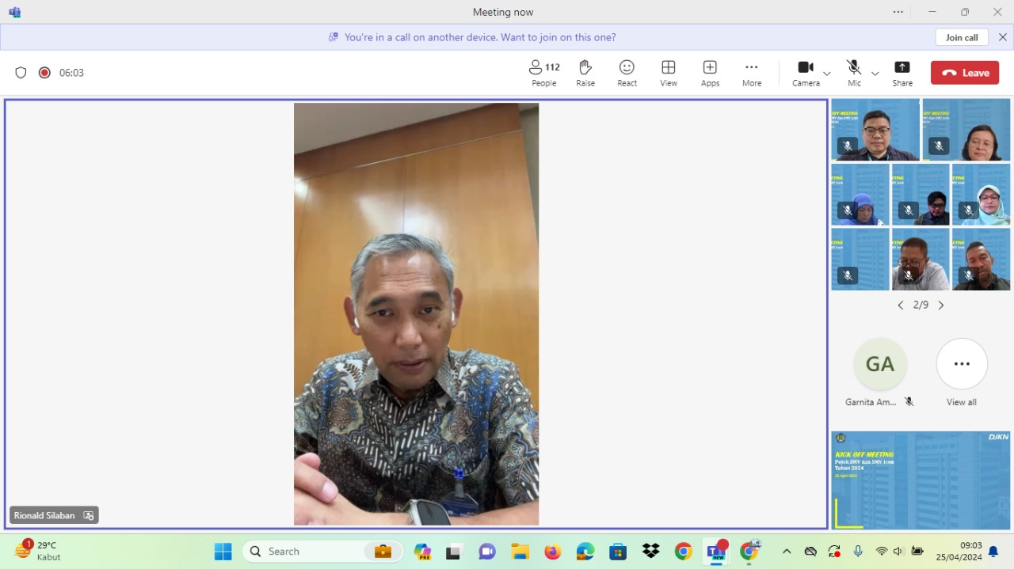Viewport: 1014px width, 569px height.
Task: Share your screen
Action: 902,72
